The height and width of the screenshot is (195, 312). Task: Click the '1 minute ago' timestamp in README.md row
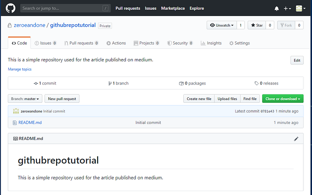286,122
